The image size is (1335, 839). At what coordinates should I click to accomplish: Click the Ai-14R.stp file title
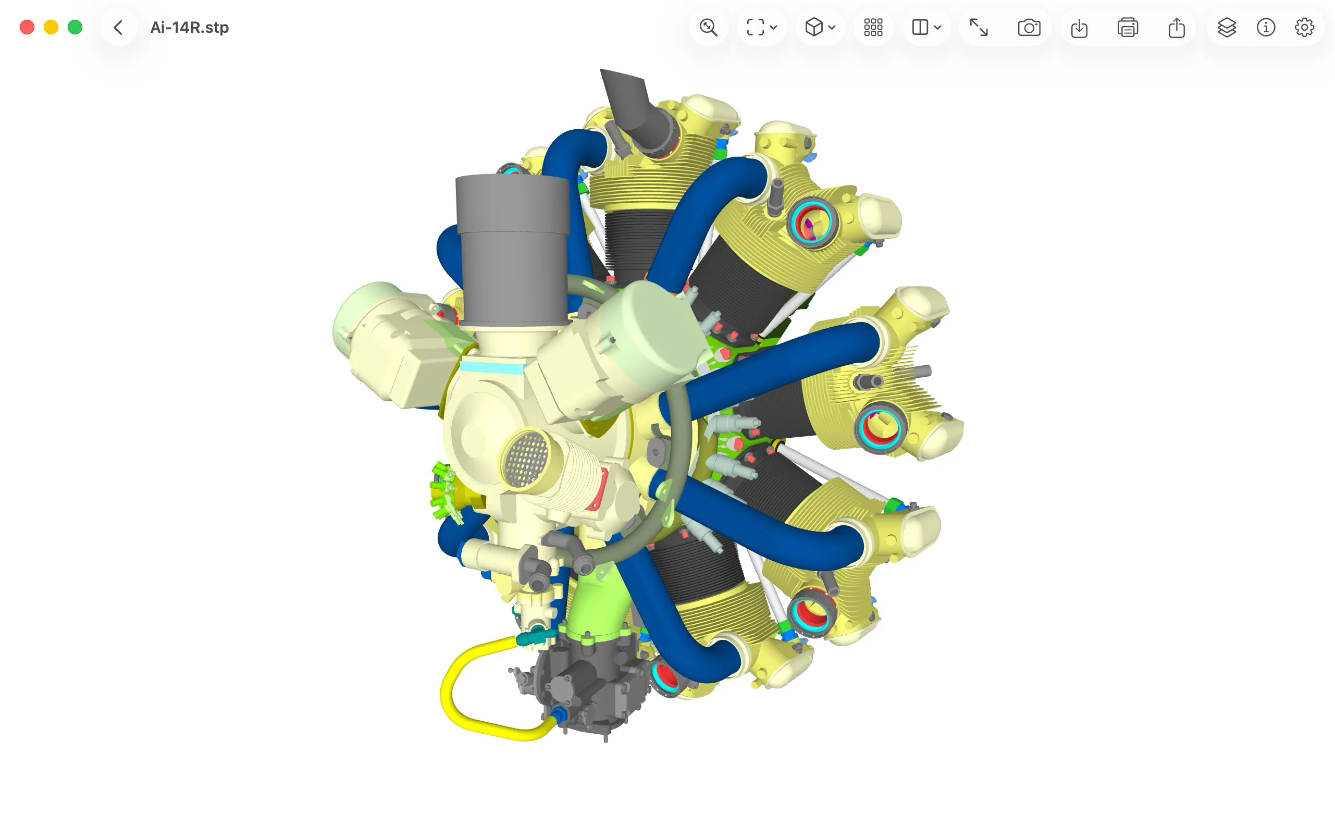[x=190, y=27]
